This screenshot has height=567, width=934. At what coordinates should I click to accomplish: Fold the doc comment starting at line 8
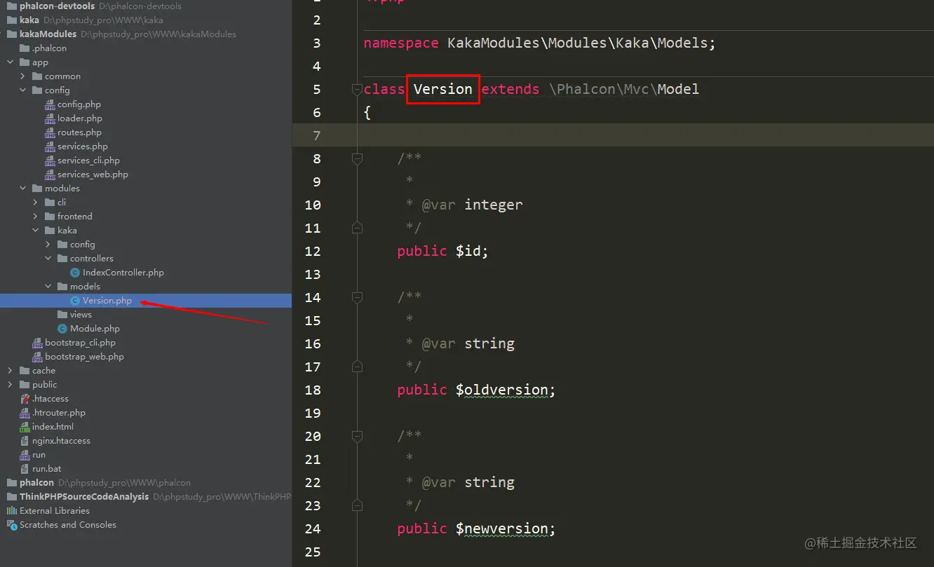click(357, 159)
